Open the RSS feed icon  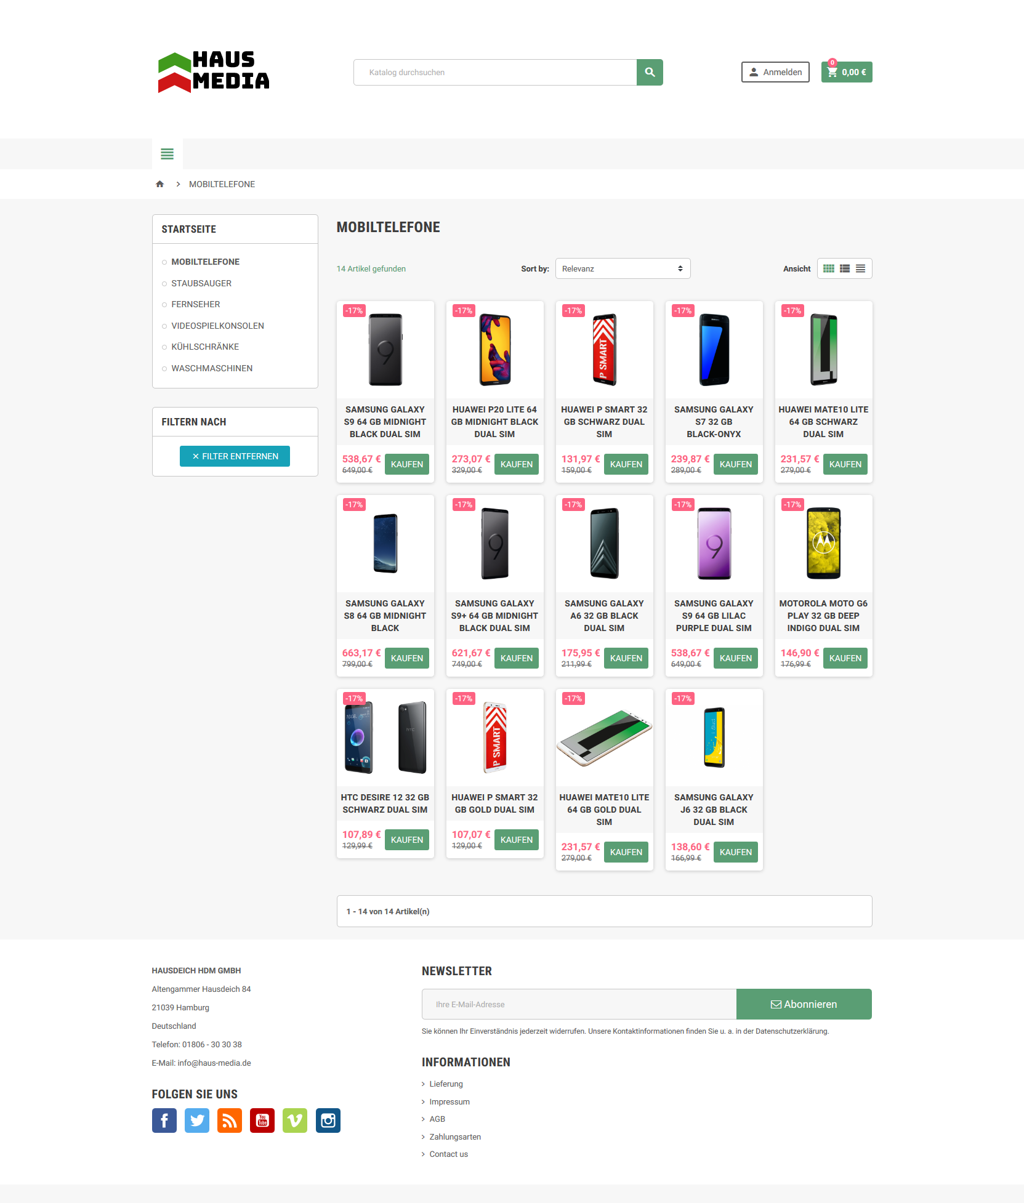click(230, 1121)
